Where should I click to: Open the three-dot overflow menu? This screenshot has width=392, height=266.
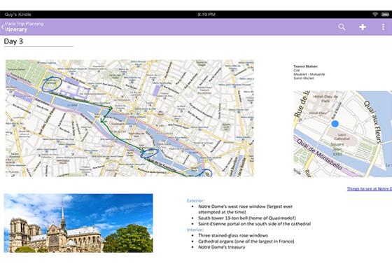click(384, 27)
